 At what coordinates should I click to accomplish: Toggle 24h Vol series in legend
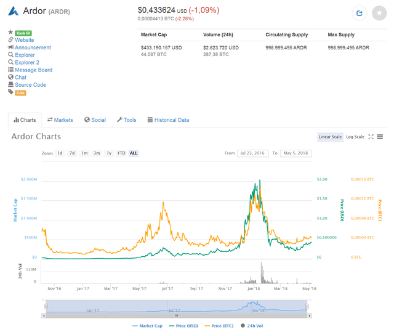tap(252, 326)
